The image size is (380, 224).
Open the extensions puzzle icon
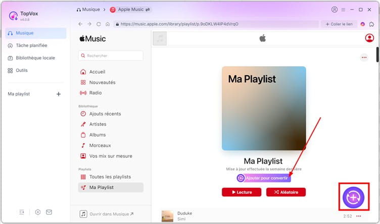point(371,24)
